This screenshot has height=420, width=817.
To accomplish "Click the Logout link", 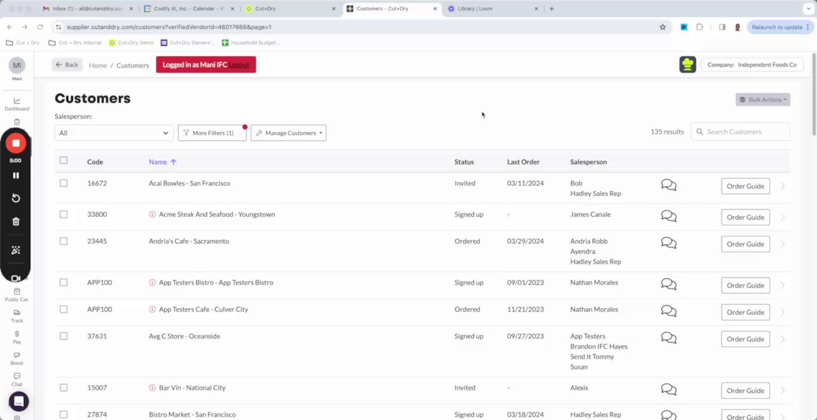I will point(238,65).
